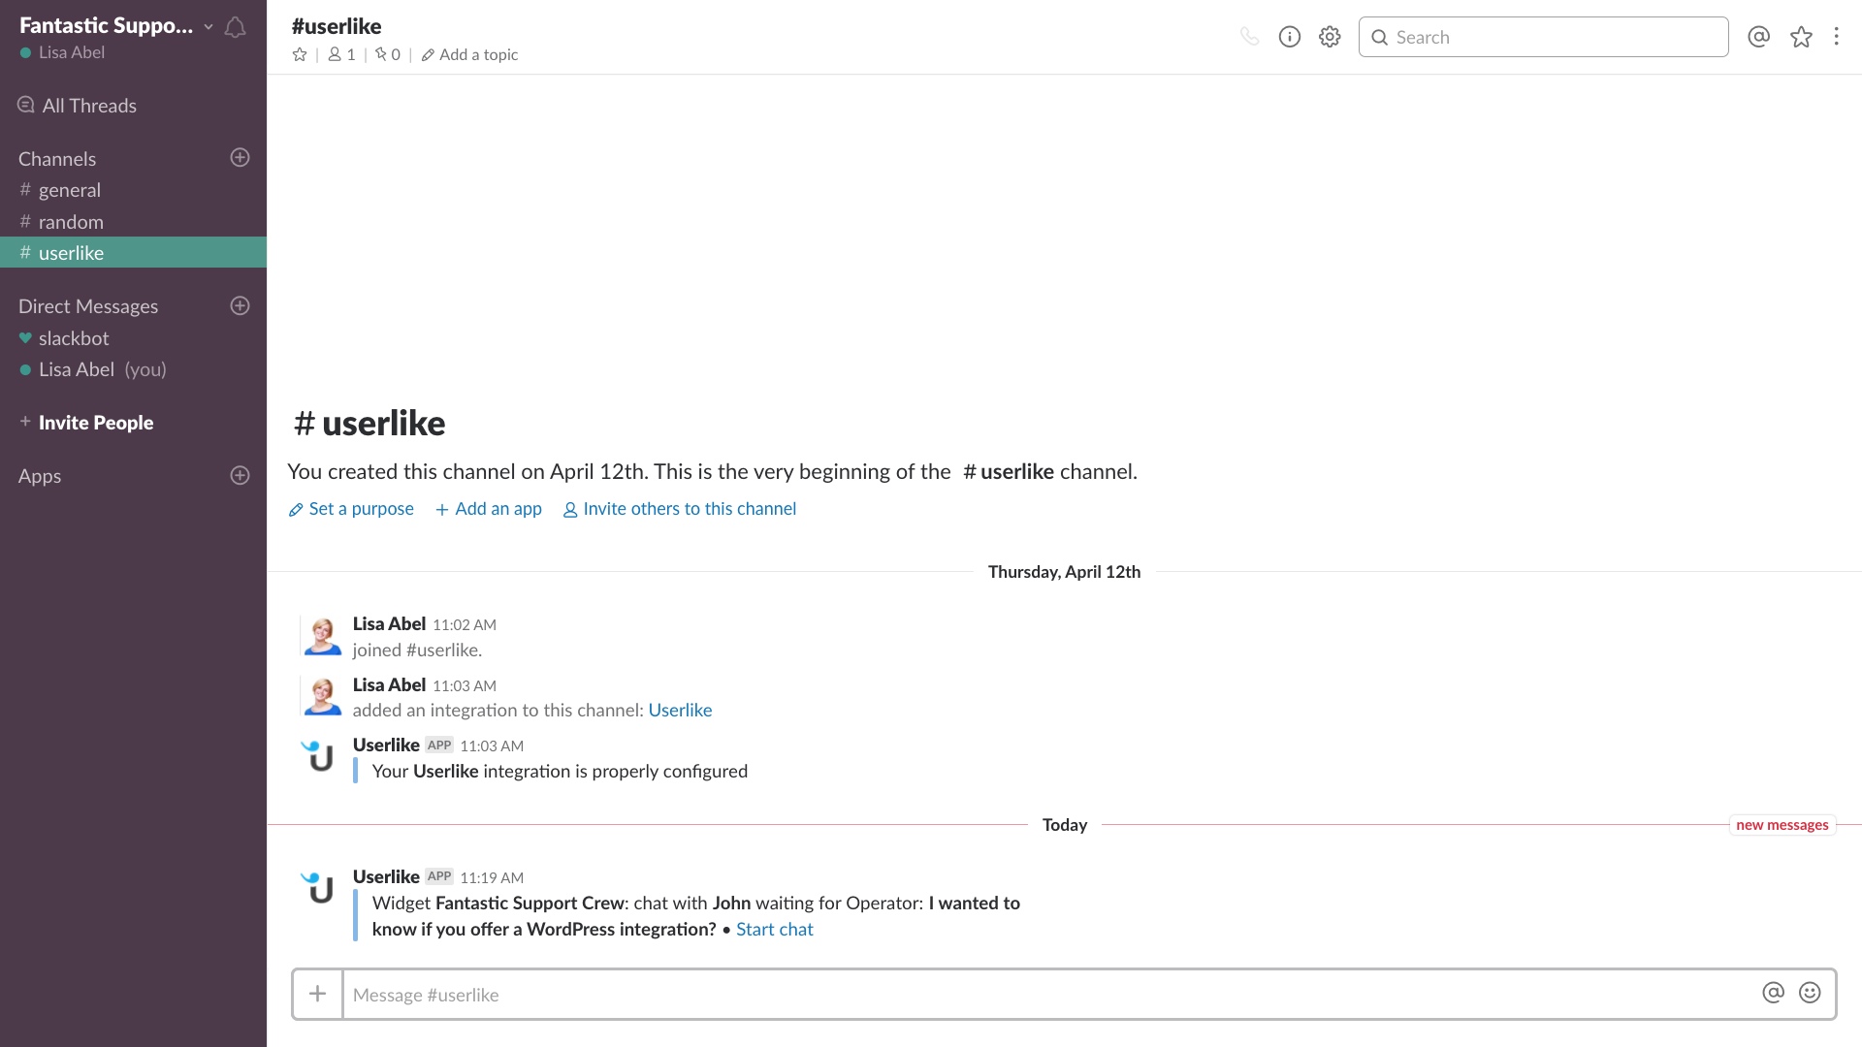Click the Apps section heading
The image size is (1862, 1047).
tap(40, 476)
